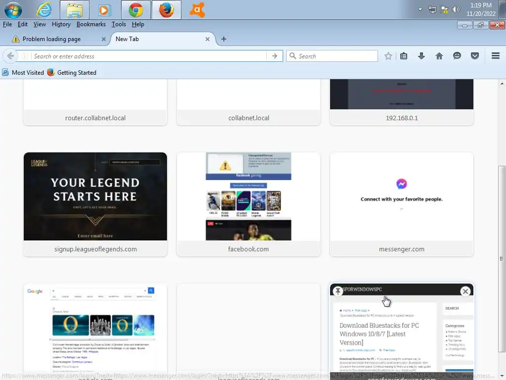506x380 pixels.
Task: Click the chat smiley toolbar icon
Action: coord(457,56)
